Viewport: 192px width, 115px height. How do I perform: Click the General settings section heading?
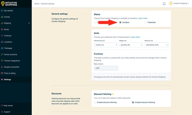pyautogui.click(x=60, y=14)
